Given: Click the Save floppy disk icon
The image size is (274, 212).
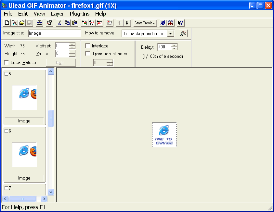Looking at the screenshot, I should coord(29,23).
